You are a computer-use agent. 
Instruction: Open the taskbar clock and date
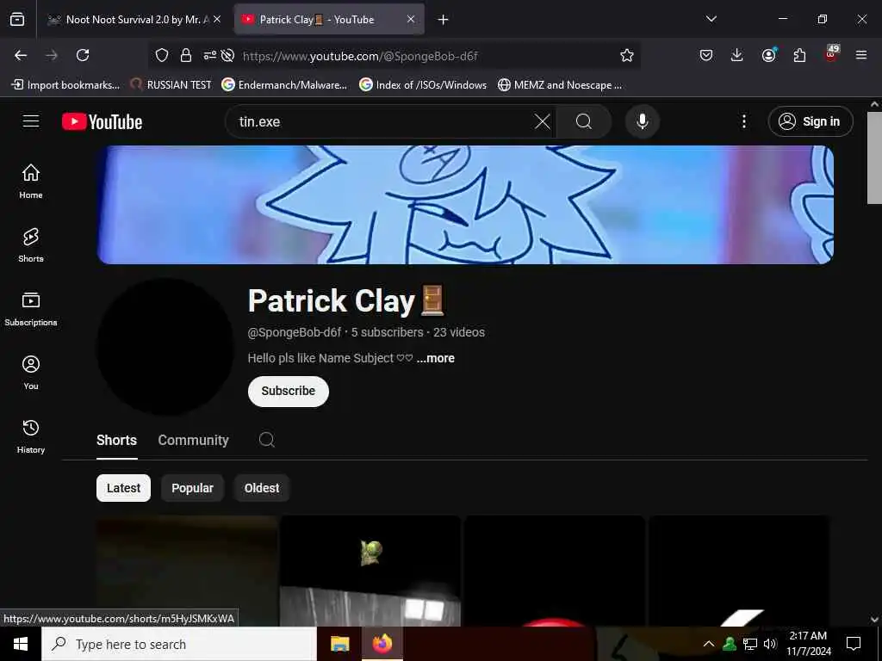point(808,644)
